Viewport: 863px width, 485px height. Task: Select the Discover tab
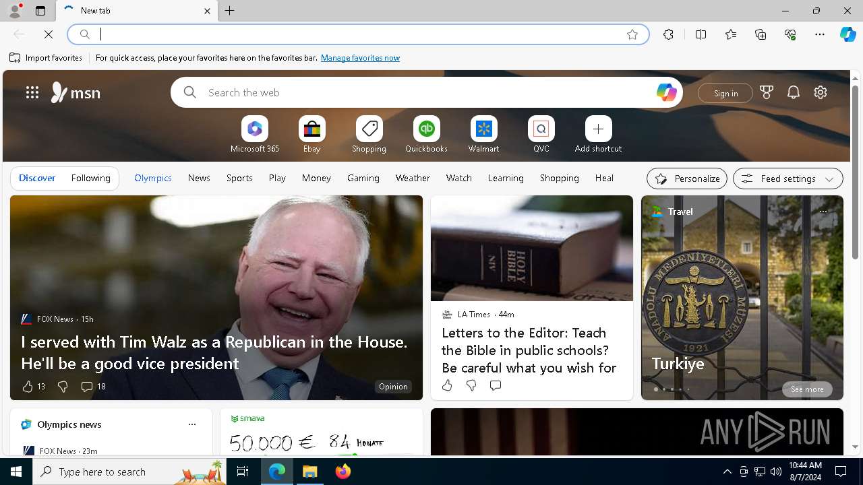pos(37,178)
